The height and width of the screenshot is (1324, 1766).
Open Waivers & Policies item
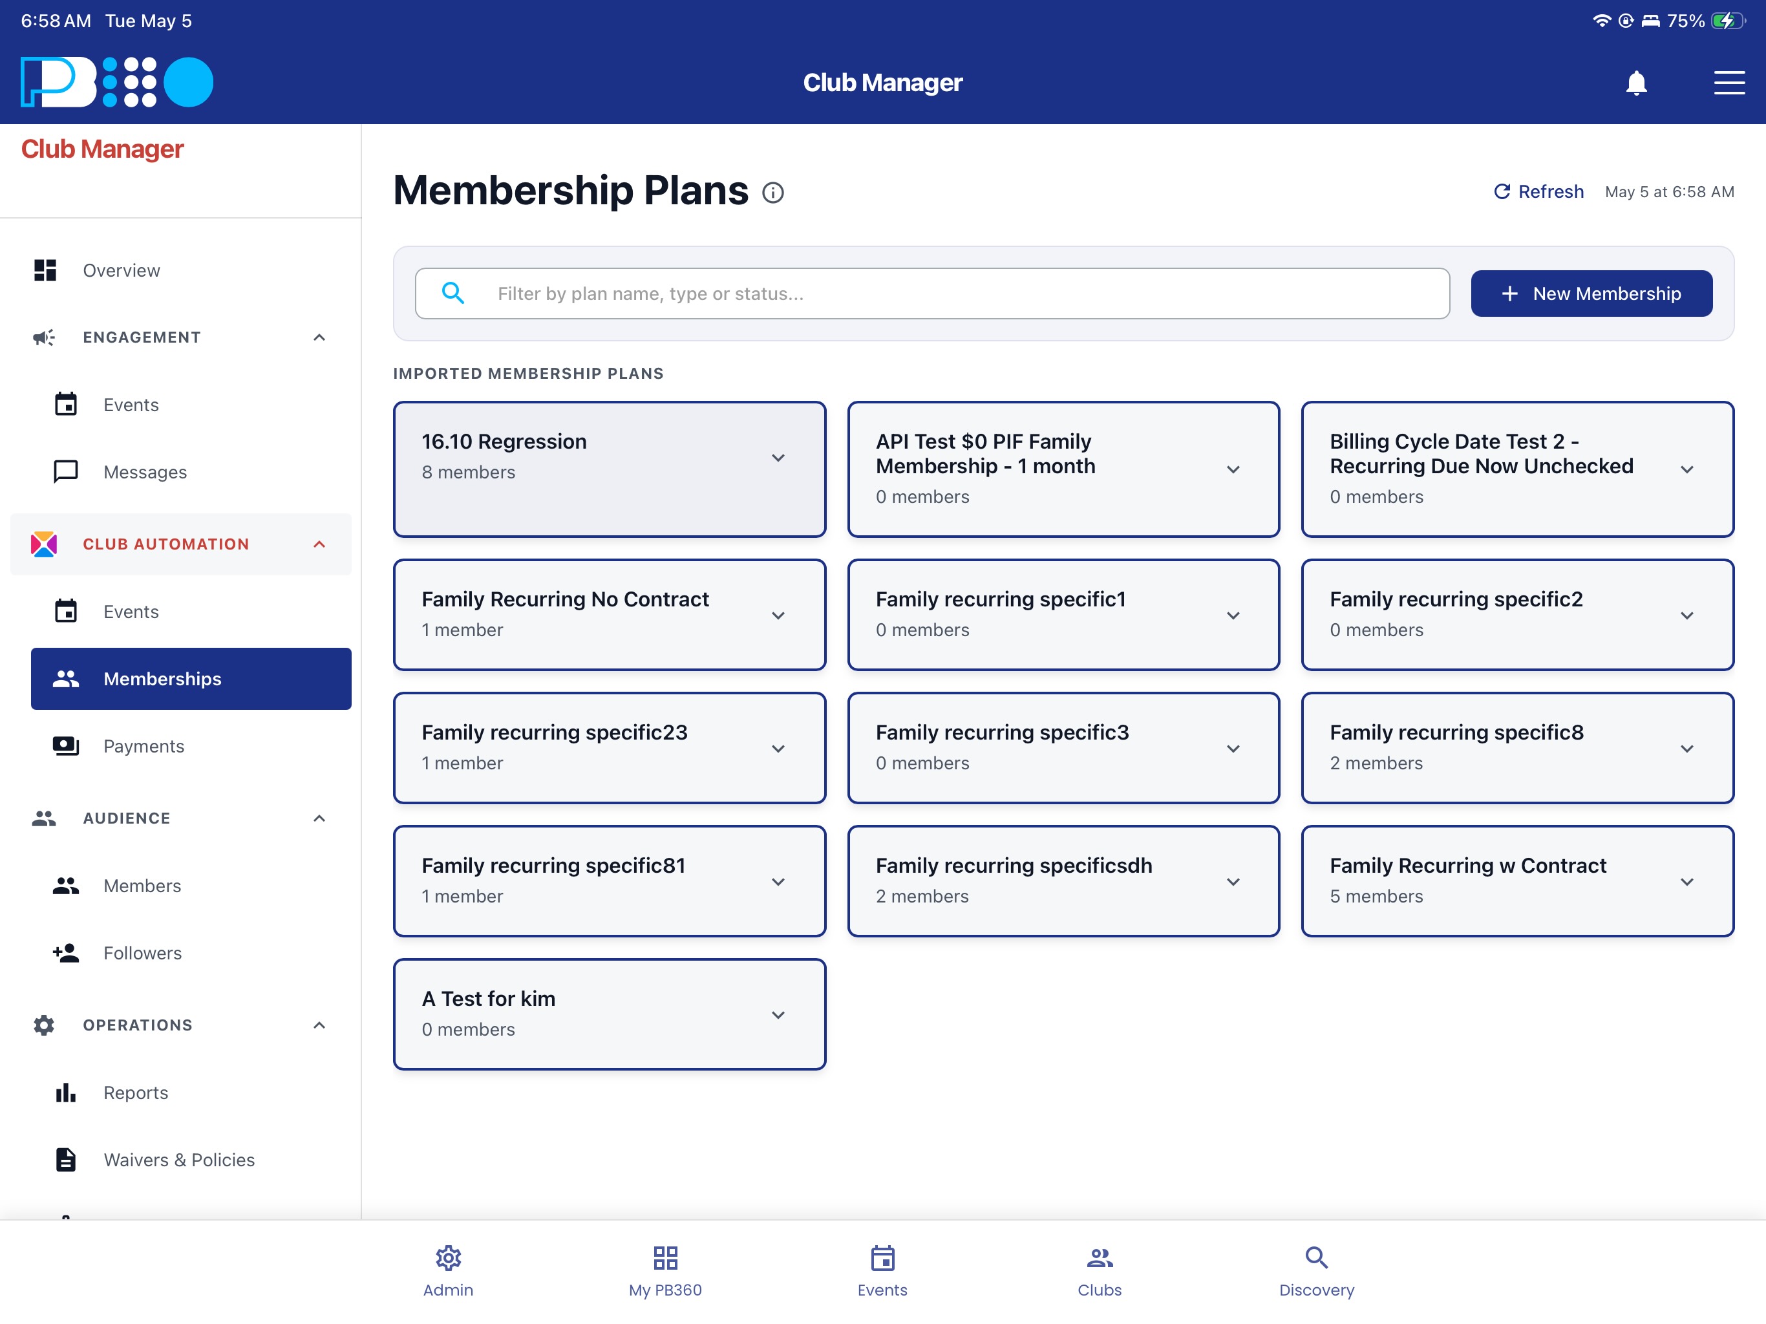pos(191,1160)
